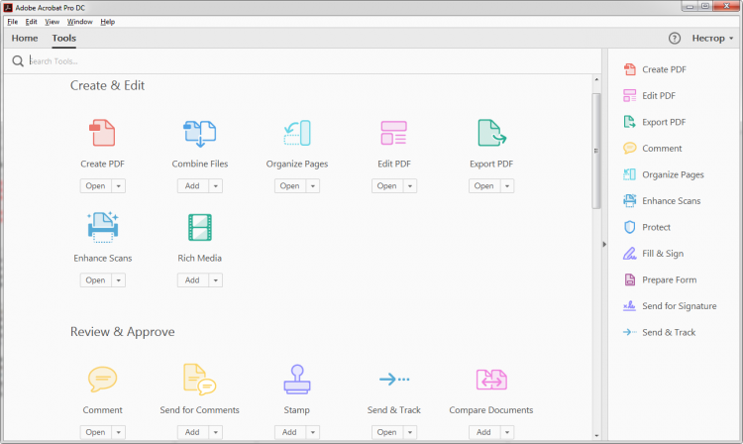This screenshot has height=444, width=743.
Task: Click the Stamp tool icon
Action: (x=297, y=379)
